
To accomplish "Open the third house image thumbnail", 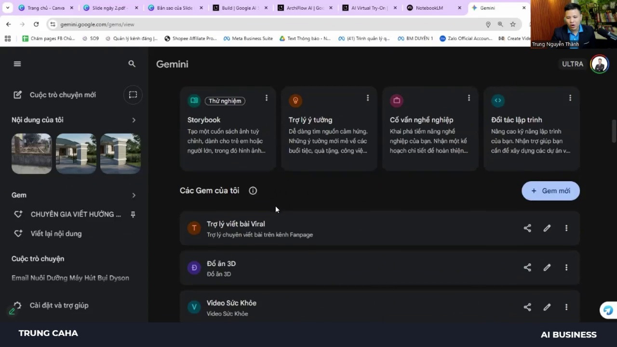I will [x=120, y=153].
